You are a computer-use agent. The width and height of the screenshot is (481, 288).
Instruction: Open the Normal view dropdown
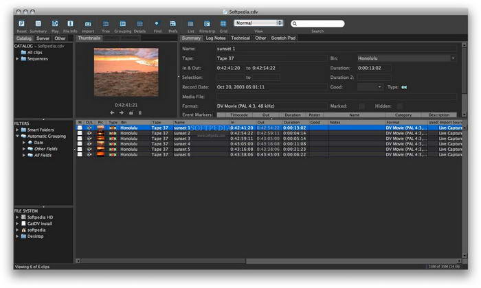259,23
